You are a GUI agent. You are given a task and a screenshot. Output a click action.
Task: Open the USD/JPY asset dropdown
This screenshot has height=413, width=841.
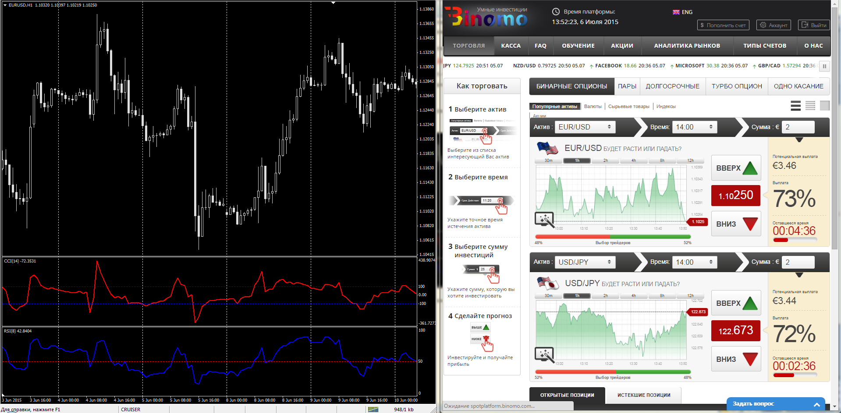[x=585, y=262]
